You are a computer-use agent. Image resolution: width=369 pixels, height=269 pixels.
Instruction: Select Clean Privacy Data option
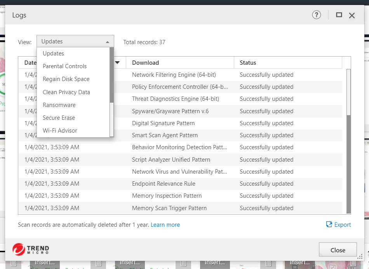point(66,92)
